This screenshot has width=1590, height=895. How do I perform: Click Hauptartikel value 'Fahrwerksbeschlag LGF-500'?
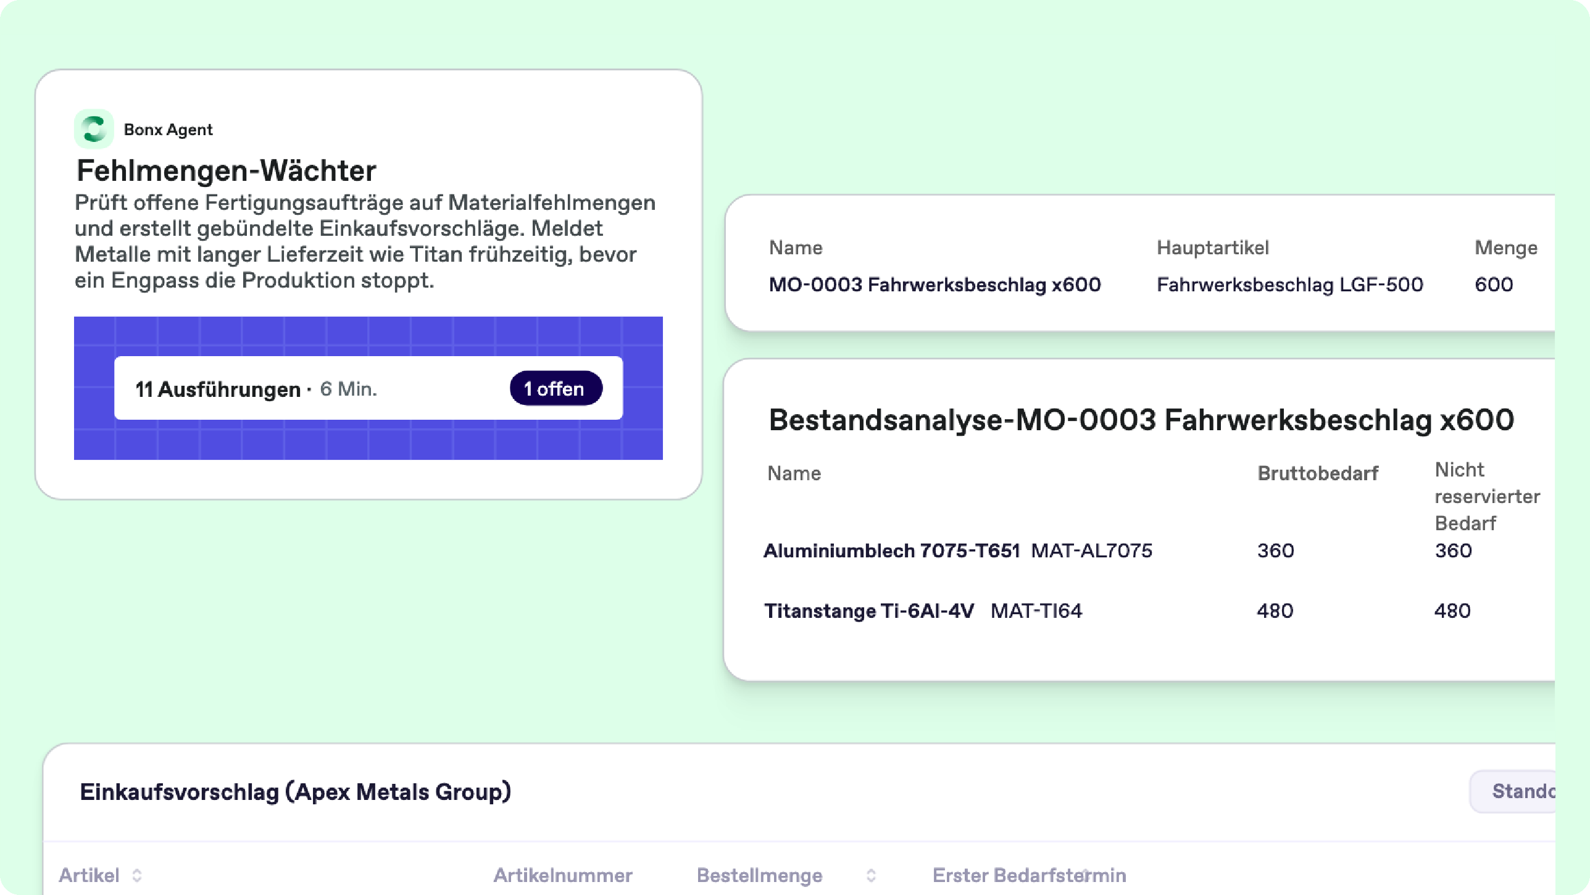[x=1289, y=285]
